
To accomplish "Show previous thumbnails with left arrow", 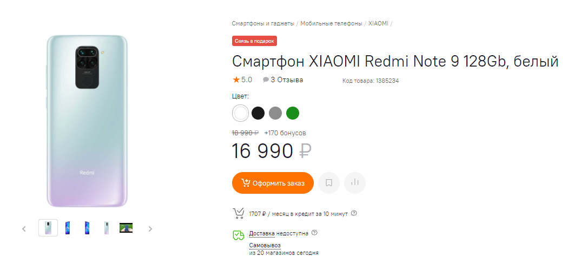I will (x=24, y=228).
